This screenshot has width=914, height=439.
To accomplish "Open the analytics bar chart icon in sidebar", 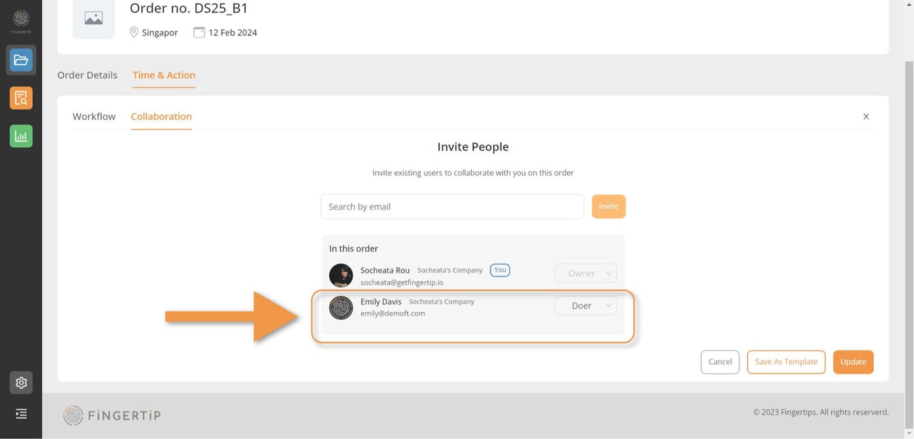I will click(x=21, y=135).
